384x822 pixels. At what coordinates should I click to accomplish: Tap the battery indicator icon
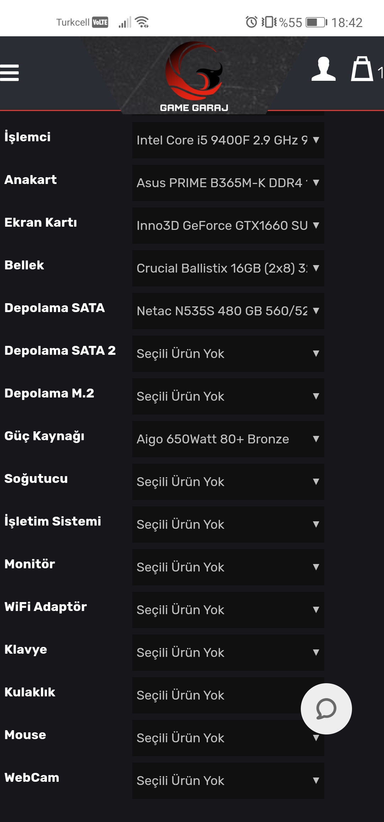coord(316,22)
